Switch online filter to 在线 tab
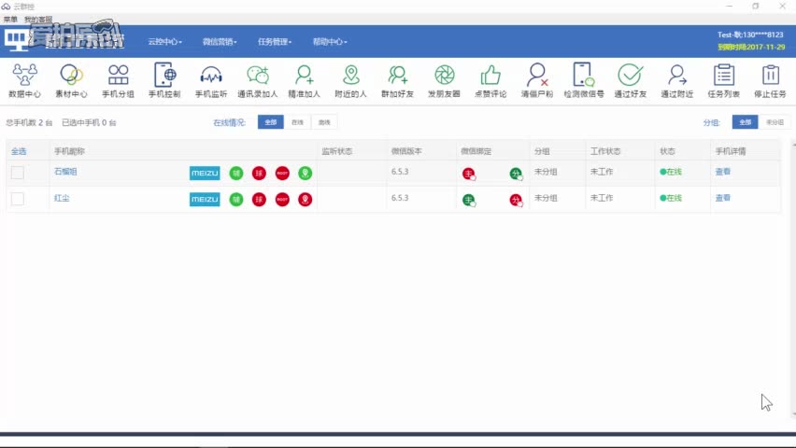The image size is (796, 448). pos(297,122)
